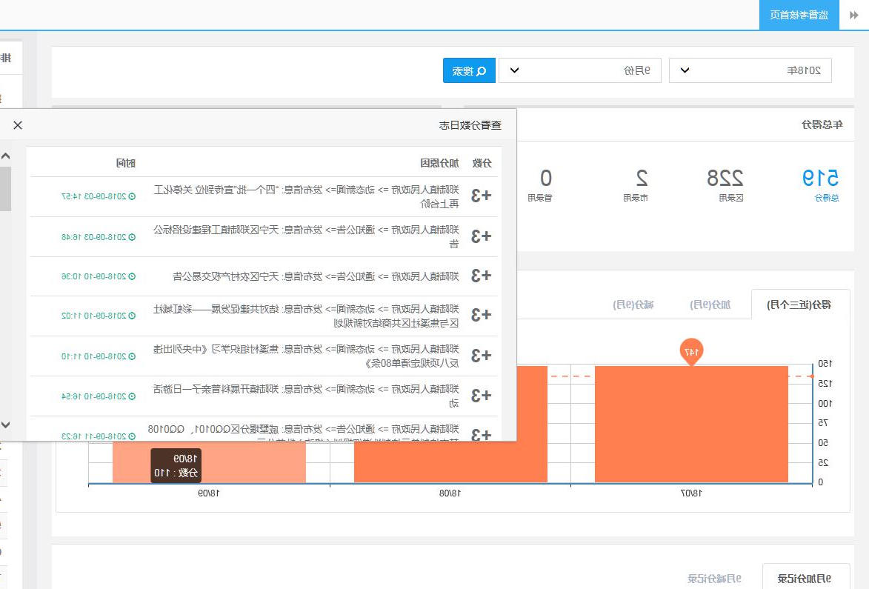Click the double-arrow tab scroll icon

point(854,15)
